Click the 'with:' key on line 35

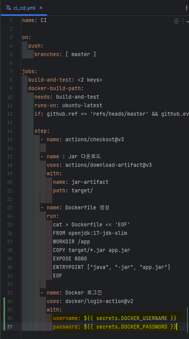pyautogui.click(x=54, y=310)
